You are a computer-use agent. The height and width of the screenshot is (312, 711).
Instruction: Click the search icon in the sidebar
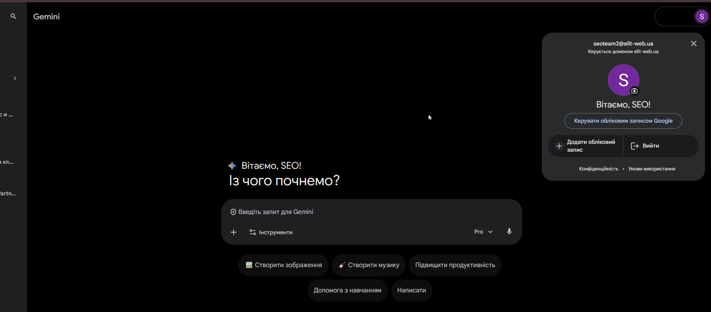pos(13,16)
